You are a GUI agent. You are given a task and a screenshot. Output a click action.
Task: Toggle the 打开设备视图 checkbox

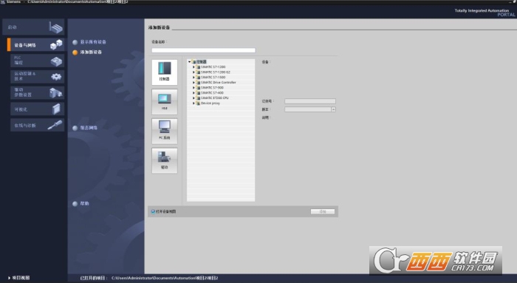point(153,212)
